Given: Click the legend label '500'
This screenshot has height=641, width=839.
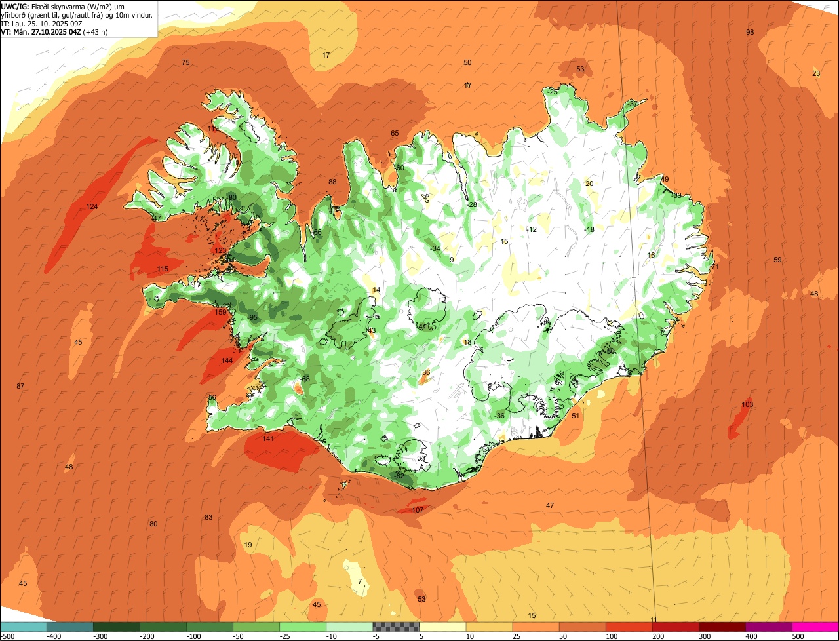Looking at the screenshot, I should (x=798, y=636).
